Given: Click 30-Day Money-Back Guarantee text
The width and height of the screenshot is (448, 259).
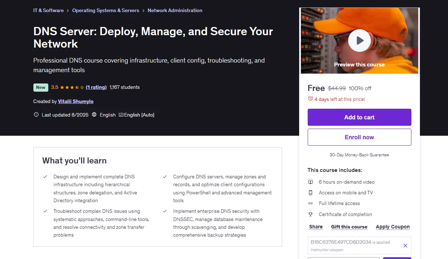Looking at the screenshot, I should (359, 155).
